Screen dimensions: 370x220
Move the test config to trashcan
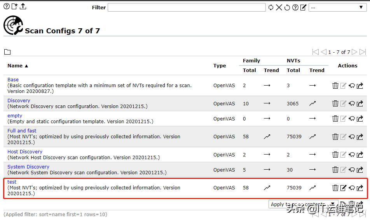click(335, 188)
